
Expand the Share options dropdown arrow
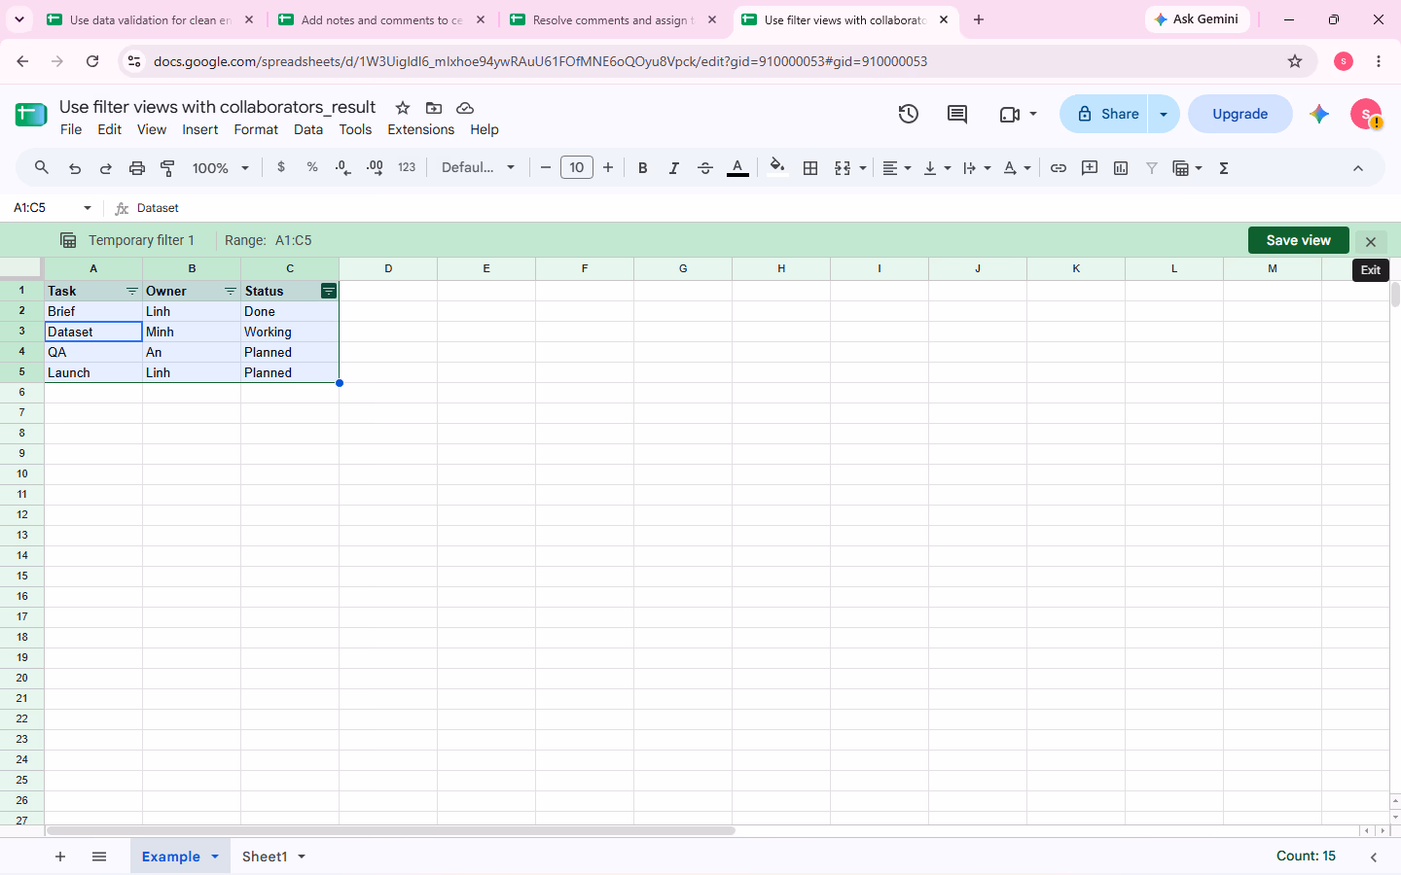(1164, 114)
